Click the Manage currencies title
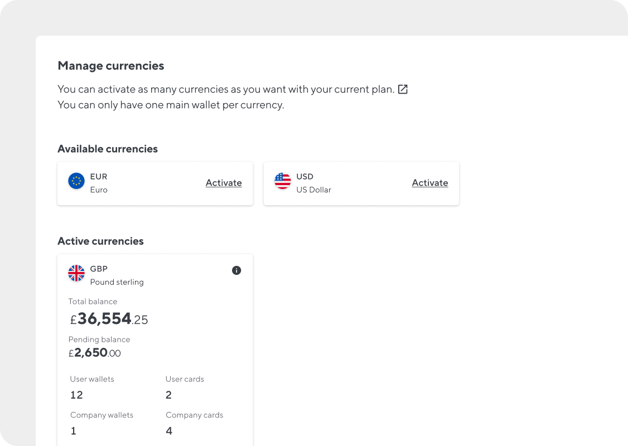Image resolution: width=628 pixels, height=446 pixels. tap(110, 65)
